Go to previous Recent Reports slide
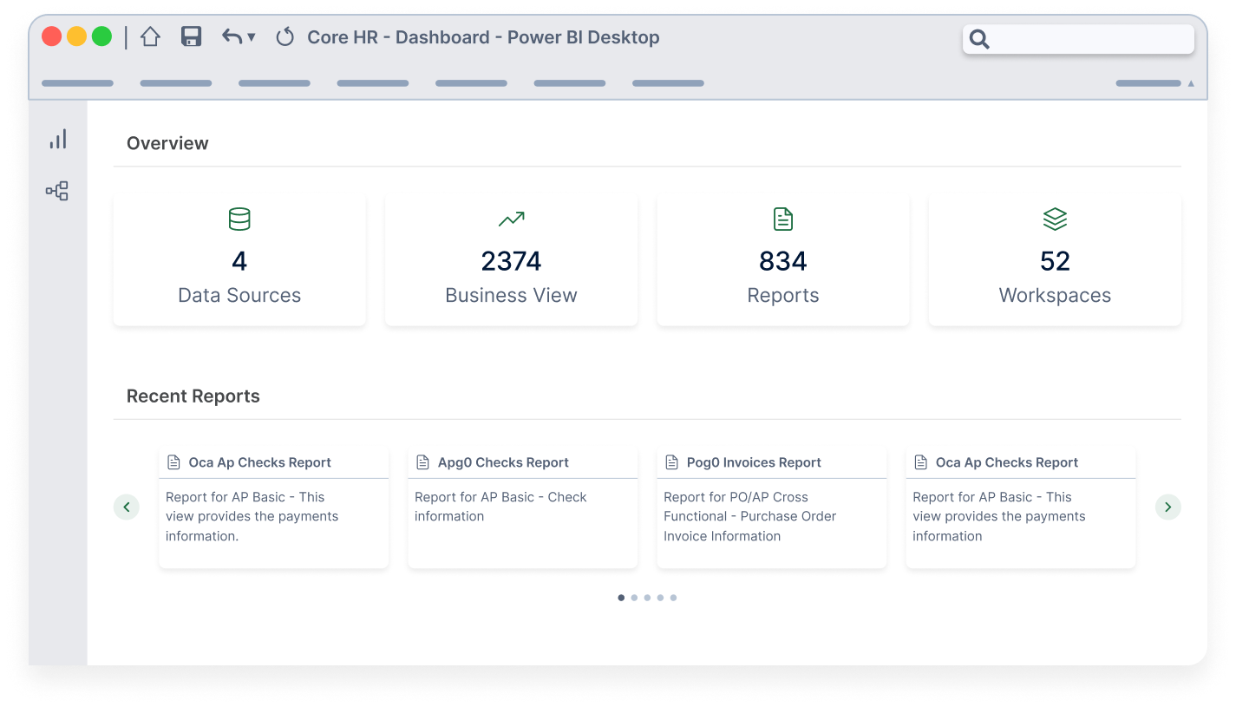Viewport: 1236px width, 707px height. click(x=127, y=507)
